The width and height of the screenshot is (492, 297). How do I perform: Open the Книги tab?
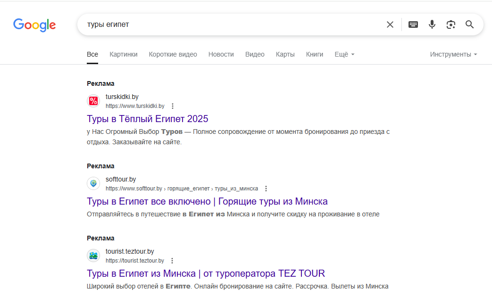coord(315,54)
